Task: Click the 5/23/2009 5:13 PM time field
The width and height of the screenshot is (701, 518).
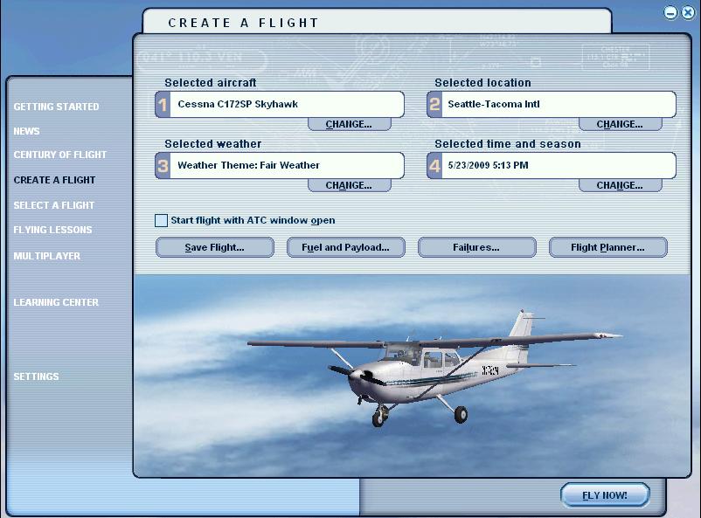Action: (559, 166)
